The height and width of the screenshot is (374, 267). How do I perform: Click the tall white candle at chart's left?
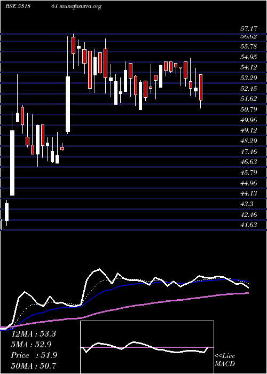(12, 163)
